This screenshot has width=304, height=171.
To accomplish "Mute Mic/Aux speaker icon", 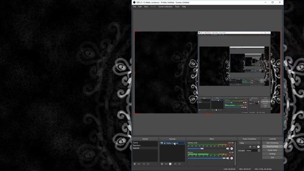I will tap(228, 158).
